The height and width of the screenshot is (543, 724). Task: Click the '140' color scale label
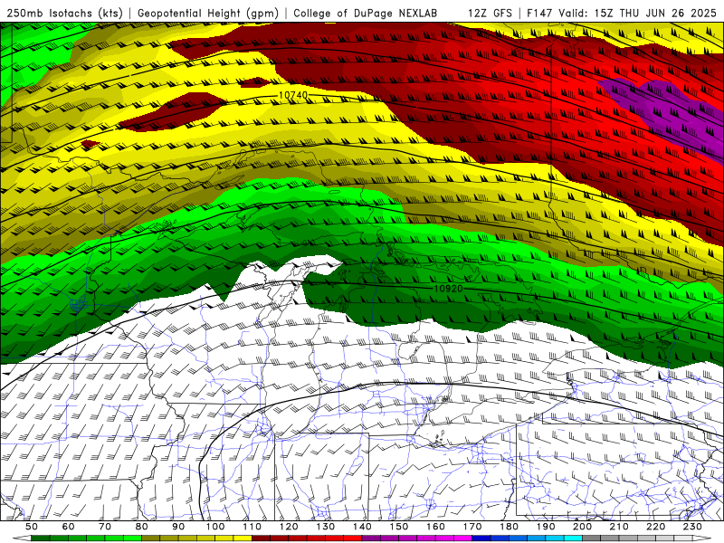tap(362, 527)
